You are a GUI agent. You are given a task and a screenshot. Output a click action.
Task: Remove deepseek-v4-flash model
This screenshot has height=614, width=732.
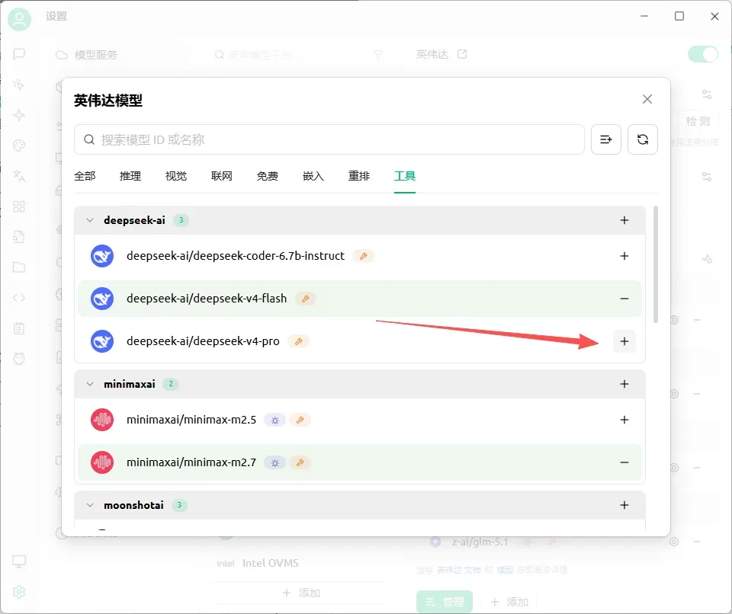click(624, 299)
